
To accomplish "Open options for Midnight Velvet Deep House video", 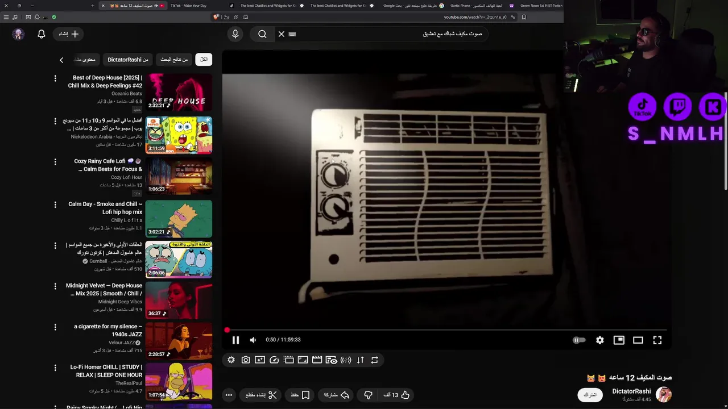I will [x=55, y=286].
